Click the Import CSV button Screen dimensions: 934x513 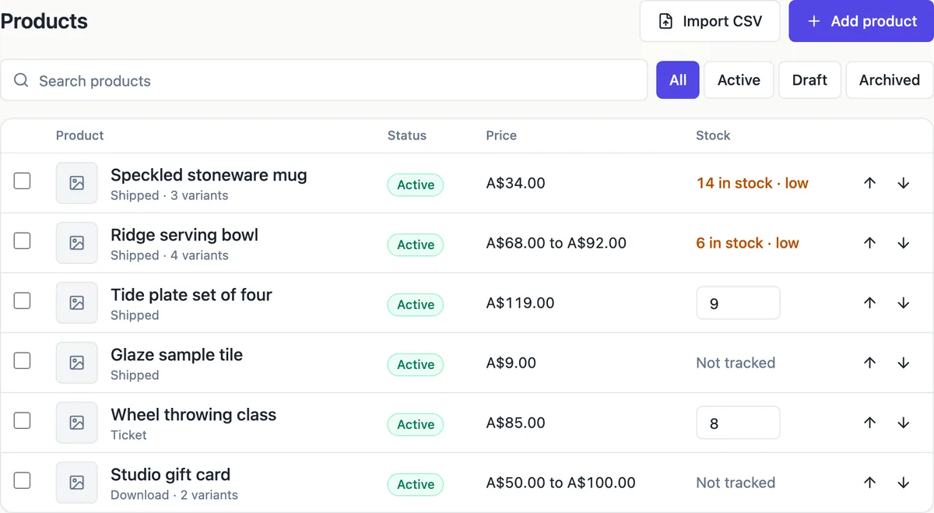coord(710,21)
